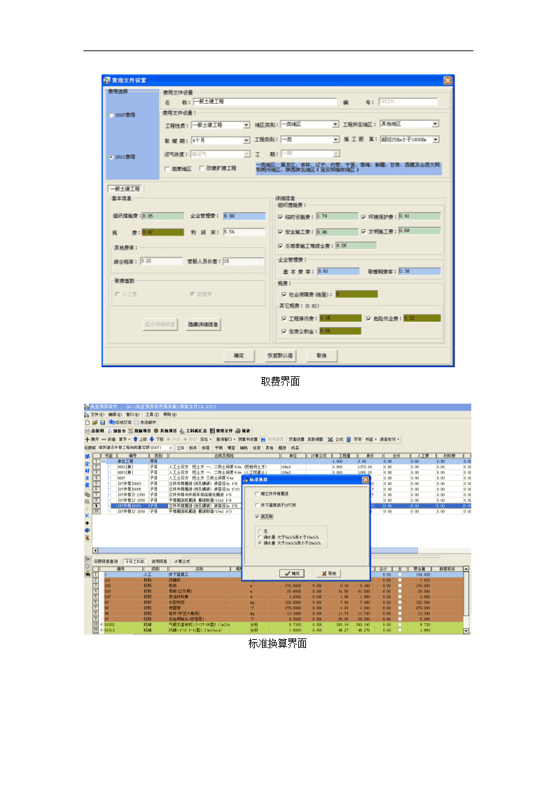The image size is (556, 787).
Task: Toggle the 改建扩建工程 checkbox
Action: pos(202,168)
